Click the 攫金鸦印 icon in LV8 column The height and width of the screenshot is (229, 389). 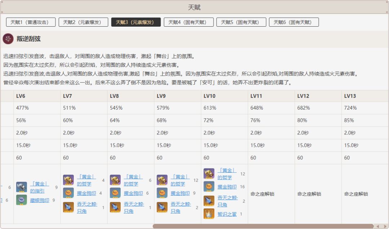(x=115, y=193)
